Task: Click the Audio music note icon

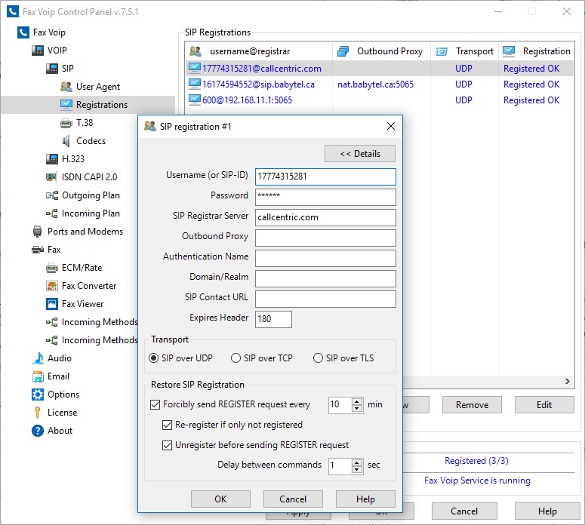Action: pos(38,358)
